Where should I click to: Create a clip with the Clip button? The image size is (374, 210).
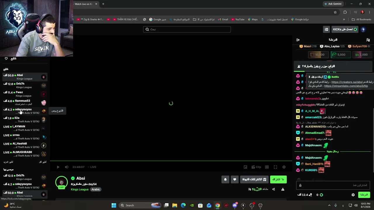point(256,167)
